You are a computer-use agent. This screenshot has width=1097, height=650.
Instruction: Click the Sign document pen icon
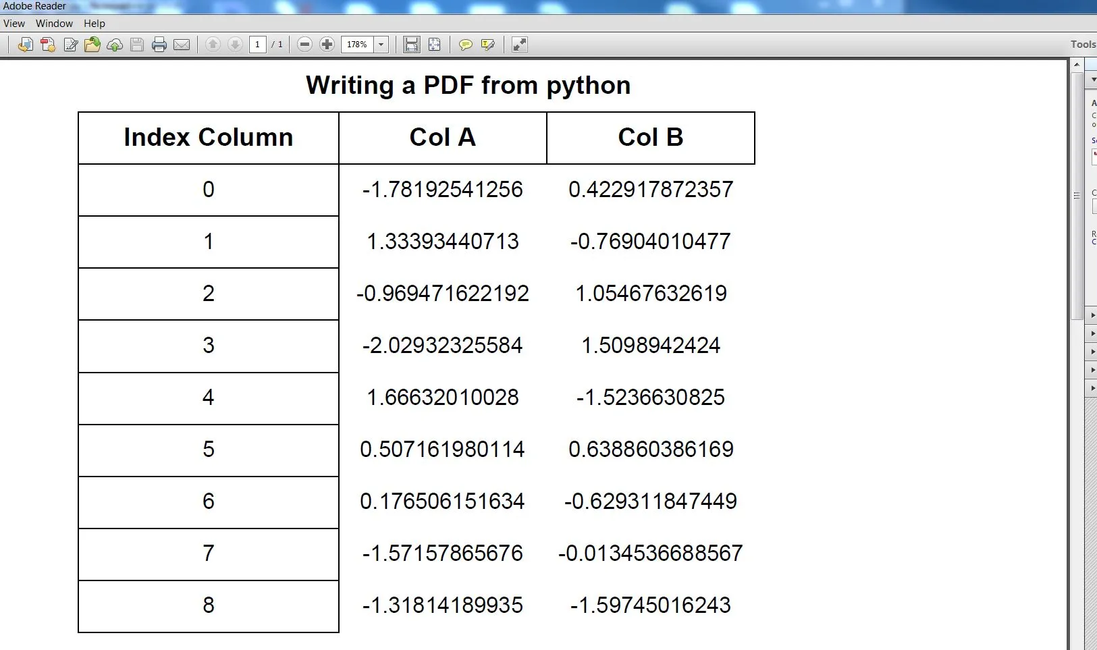(70, 45)
